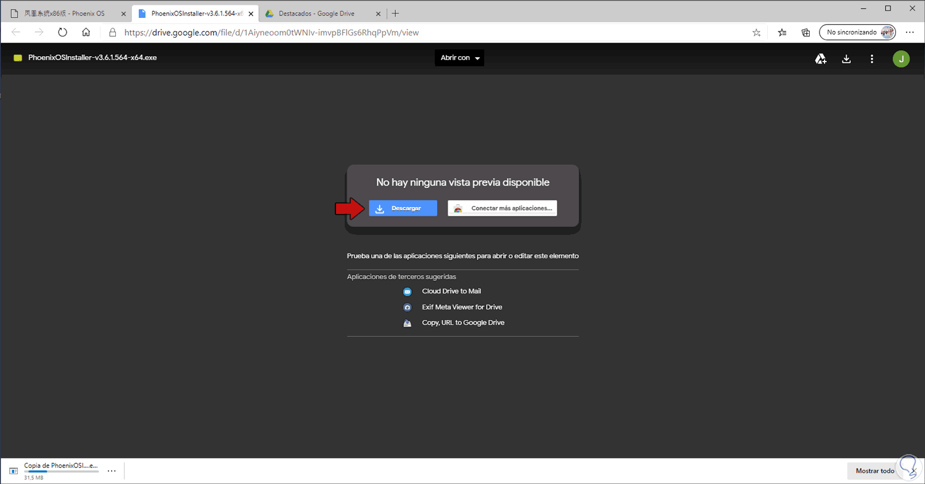Open a new browser tab
The image size is (925, 484).
pos(395,14)
